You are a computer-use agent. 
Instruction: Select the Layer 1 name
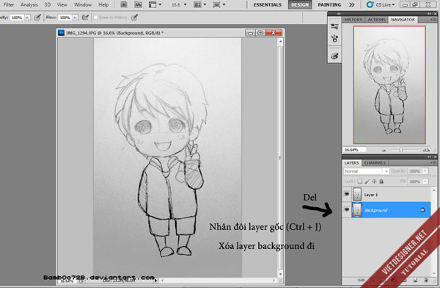click(x=370, y=195)
